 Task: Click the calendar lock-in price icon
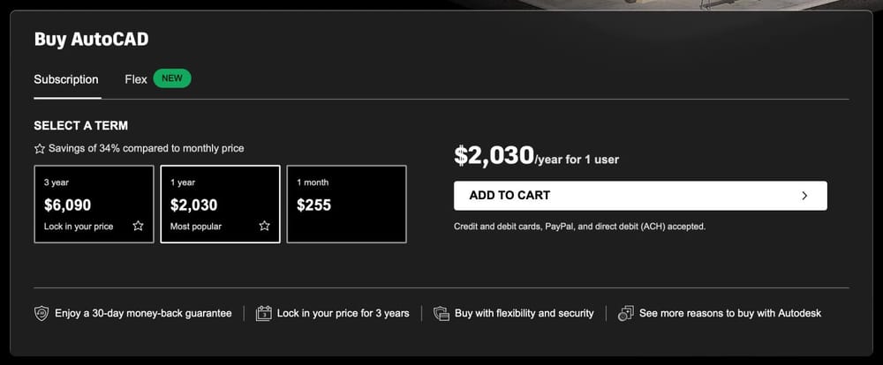click(x=263, y=313)
